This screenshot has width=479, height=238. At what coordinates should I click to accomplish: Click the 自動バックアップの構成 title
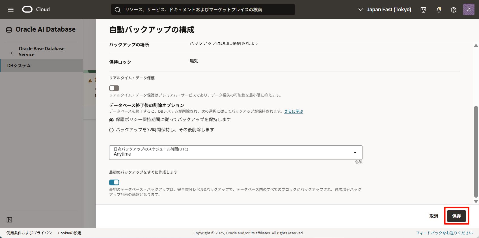(x=152, y=30)
